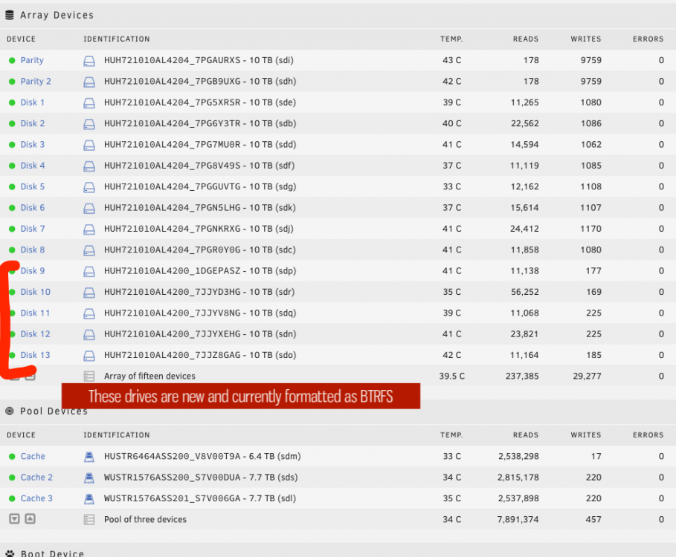Click the Disk 5 drive icon
Screen dimensions: 676x557
coord(88,187)
